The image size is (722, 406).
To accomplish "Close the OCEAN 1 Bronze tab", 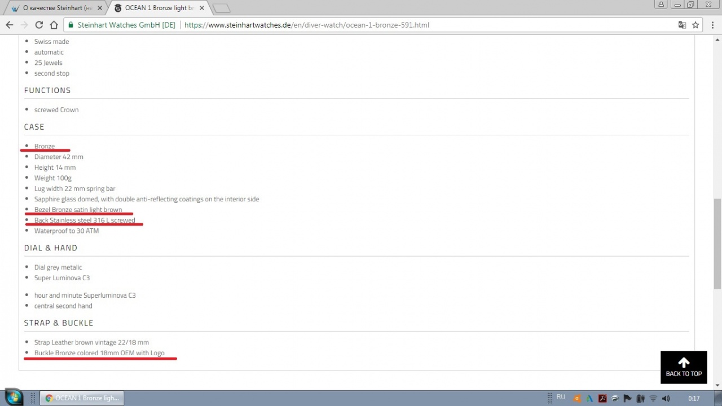I will click(201, 8).
